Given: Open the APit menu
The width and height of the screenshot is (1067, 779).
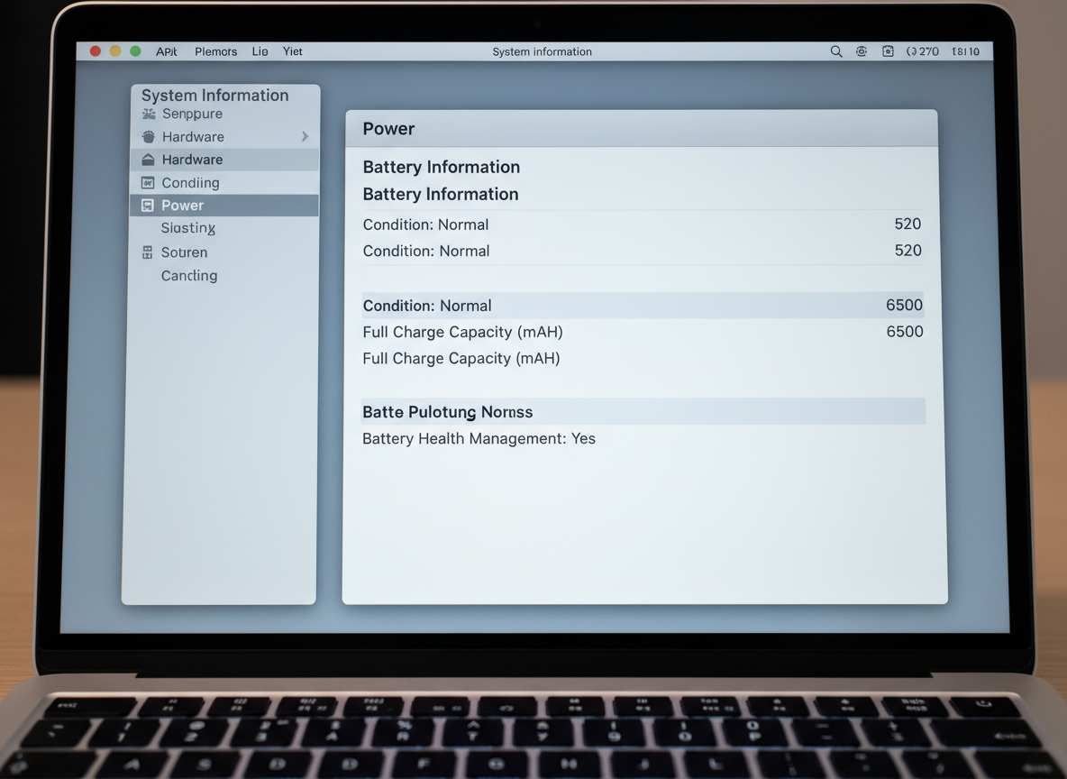Looking at the screenshot, I should [x=167, y=52].
